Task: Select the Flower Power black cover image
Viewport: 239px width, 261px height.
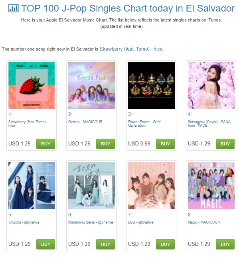Action: [x=151, y=85]
